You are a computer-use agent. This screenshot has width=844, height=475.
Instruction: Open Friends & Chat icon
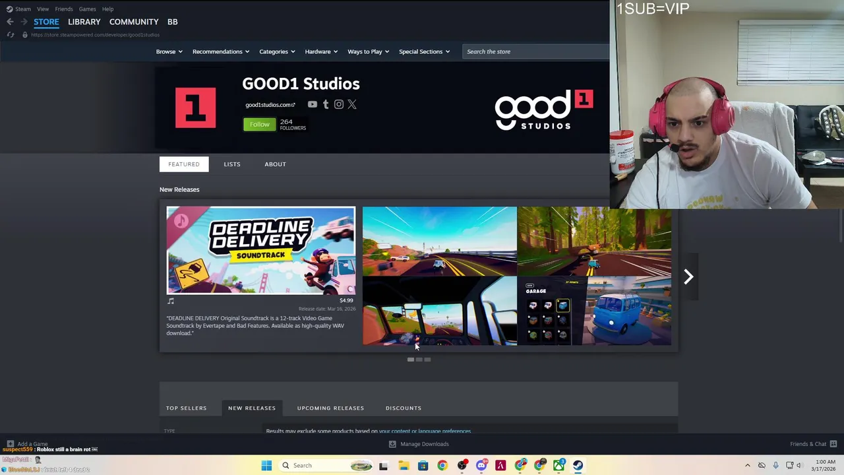tap(833, 444)
